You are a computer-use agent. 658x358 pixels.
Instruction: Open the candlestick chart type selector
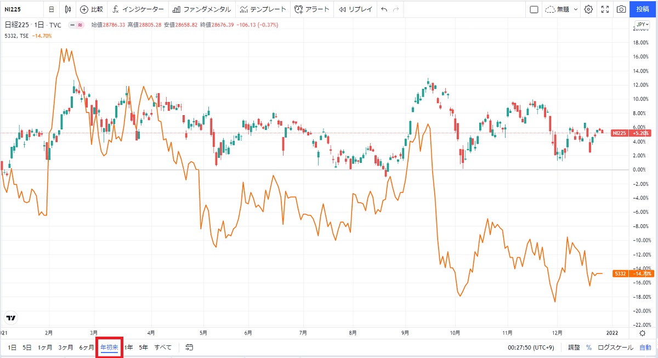(68, 9)
